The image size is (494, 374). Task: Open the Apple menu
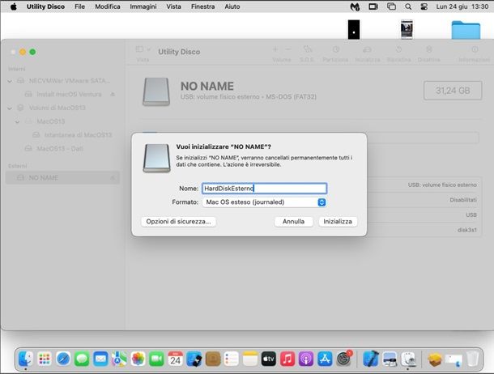tap(14, 6)
